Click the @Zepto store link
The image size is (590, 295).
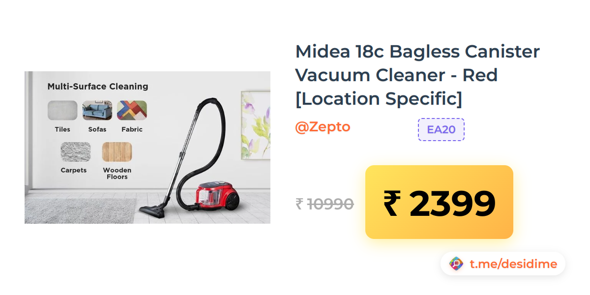pos(323,127)
